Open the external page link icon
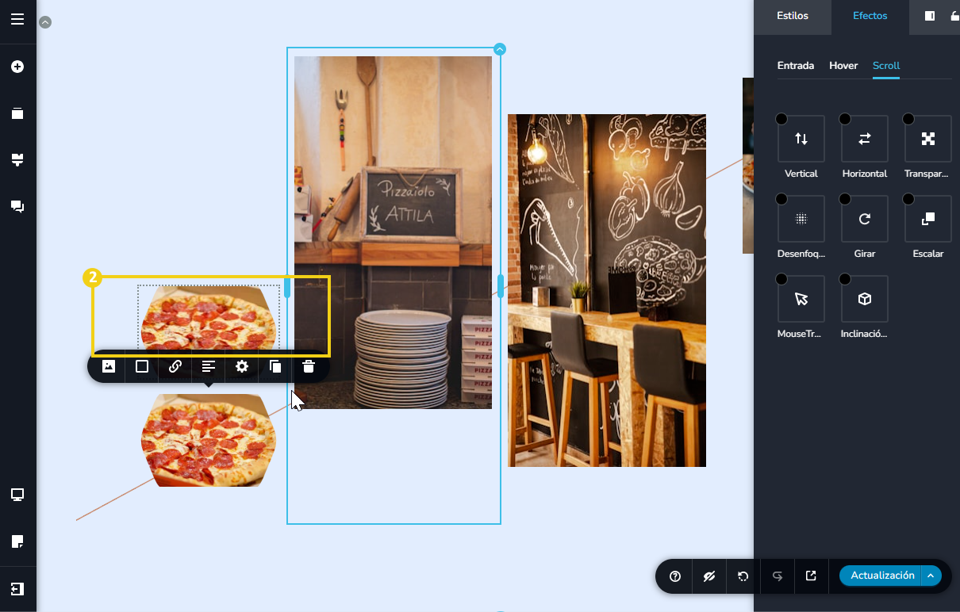The image size is (960, 612). pyautogui.click(x=811, y=576)
